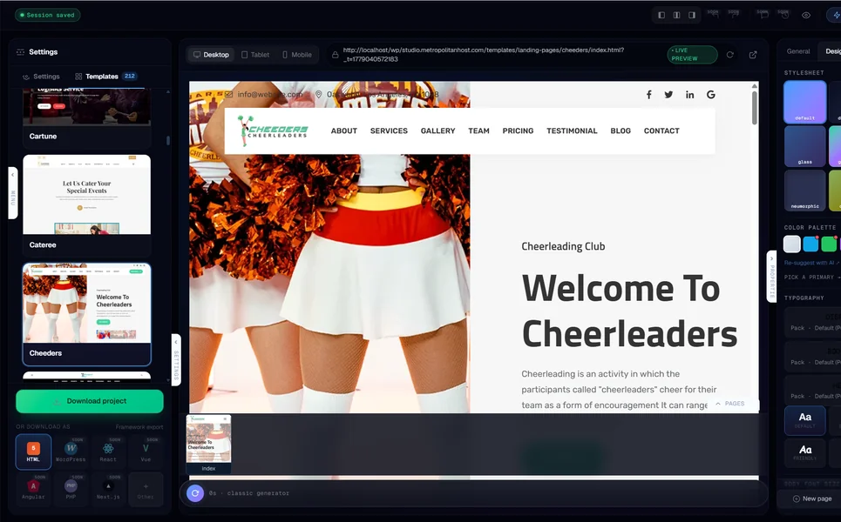Click the New page button
Screen dimensions: 841x522
812,499
